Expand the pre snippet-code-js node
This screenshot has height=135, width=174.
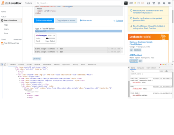[20, 79]
